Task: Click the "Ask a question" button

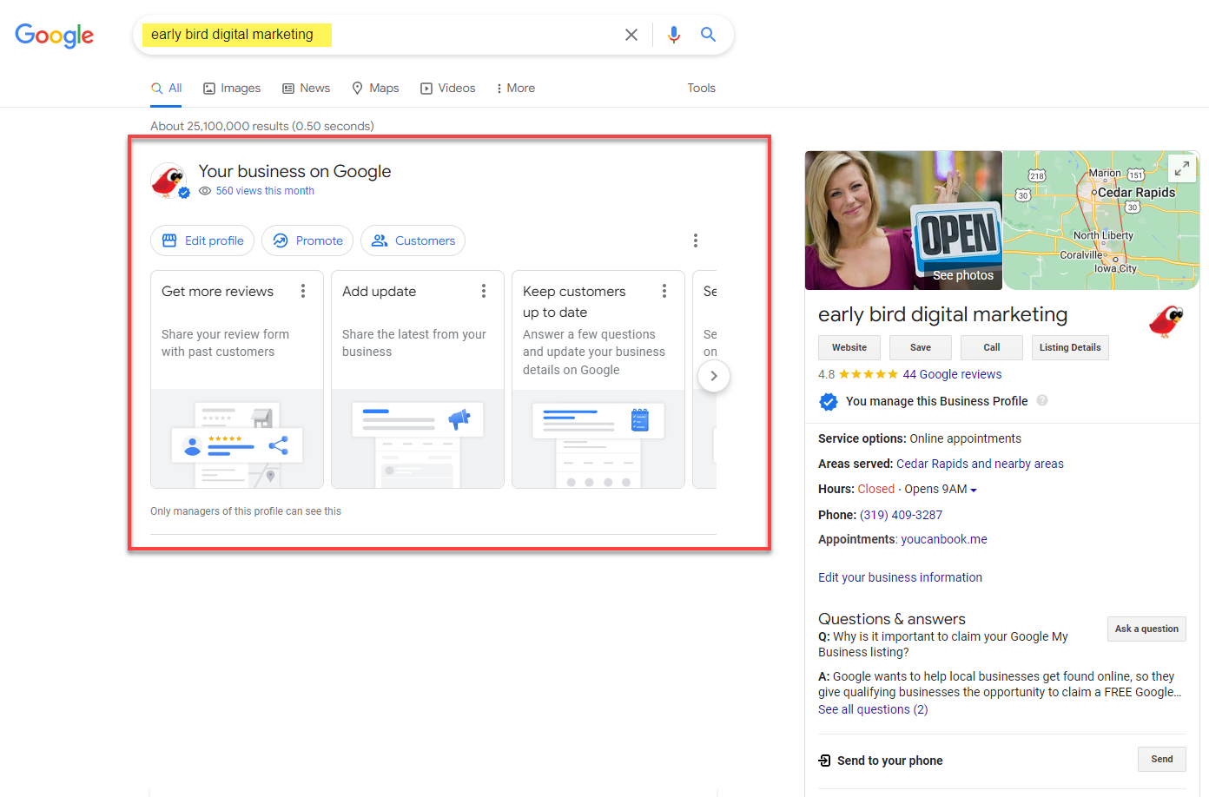Action: click(x=1146, y=629)
